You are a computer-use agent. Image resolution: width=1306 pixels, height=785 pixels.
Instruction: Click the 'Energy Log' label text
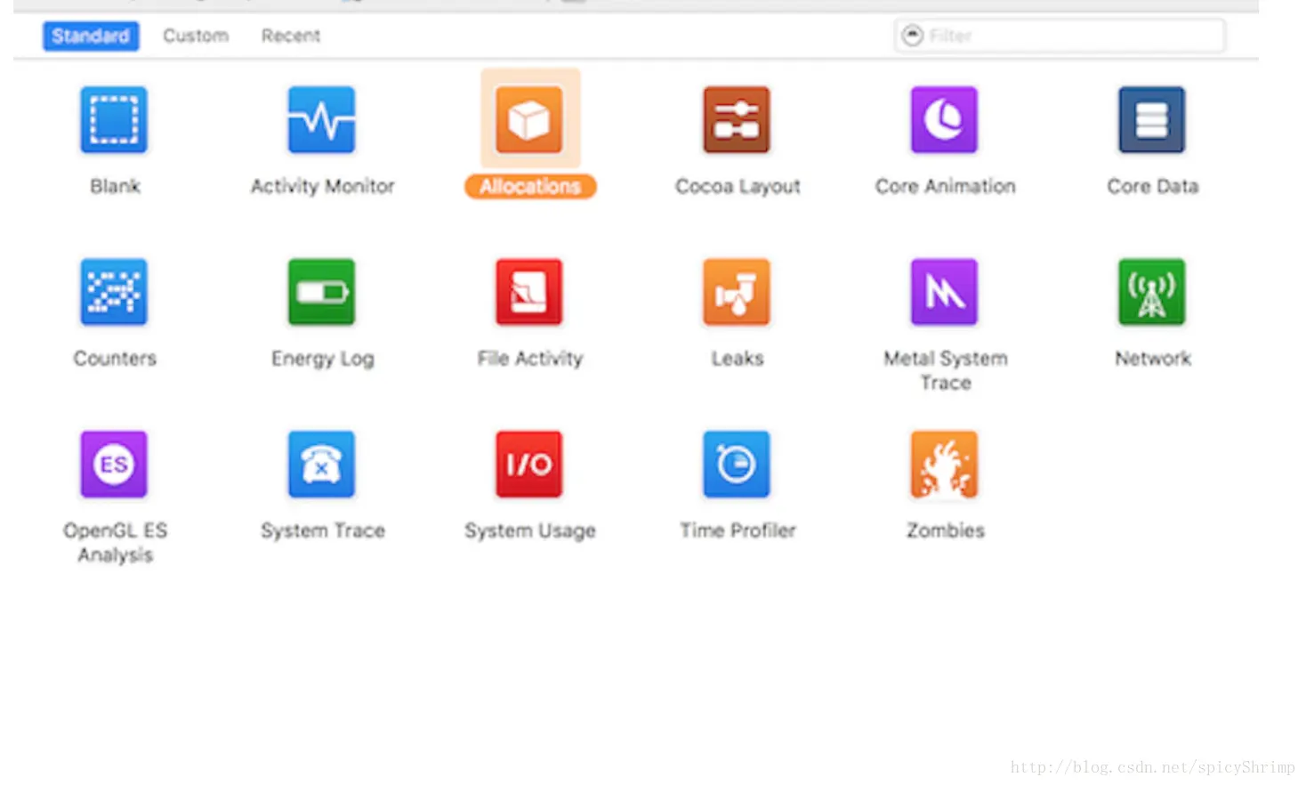point(323,359)
